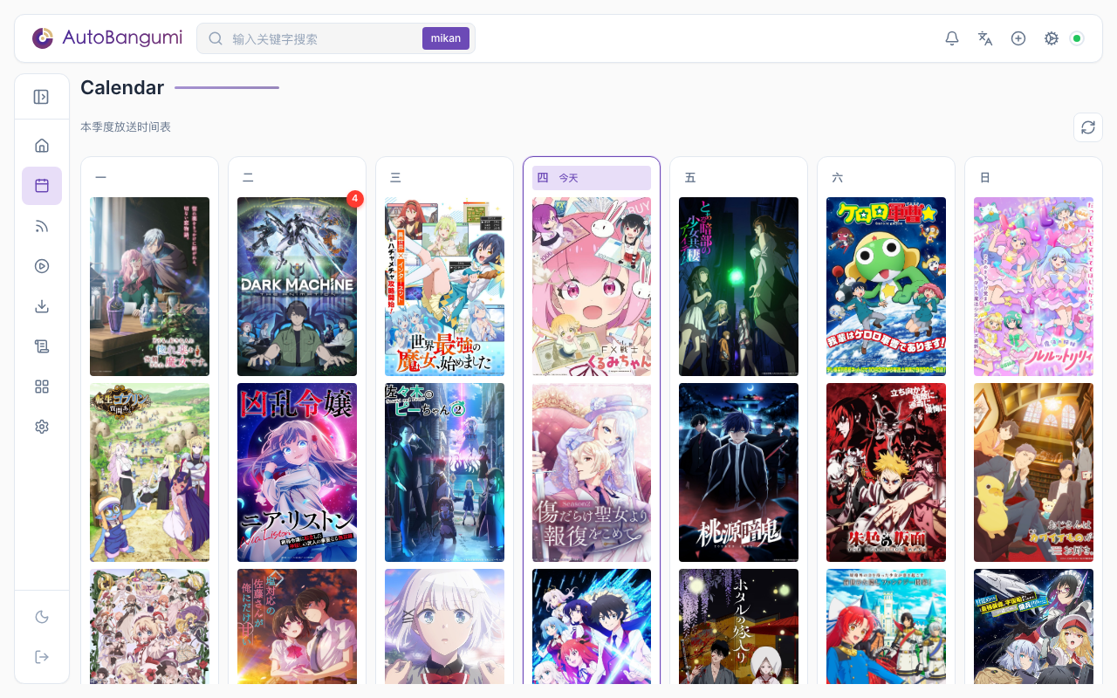Click the green running status indicator

tap(1077, 38)
